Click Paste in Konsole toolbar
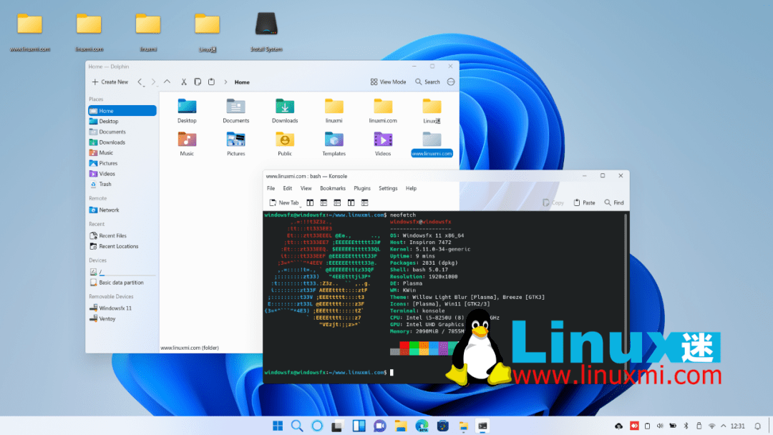This screenshot has width=773, height=435. [x=584, y=202]
